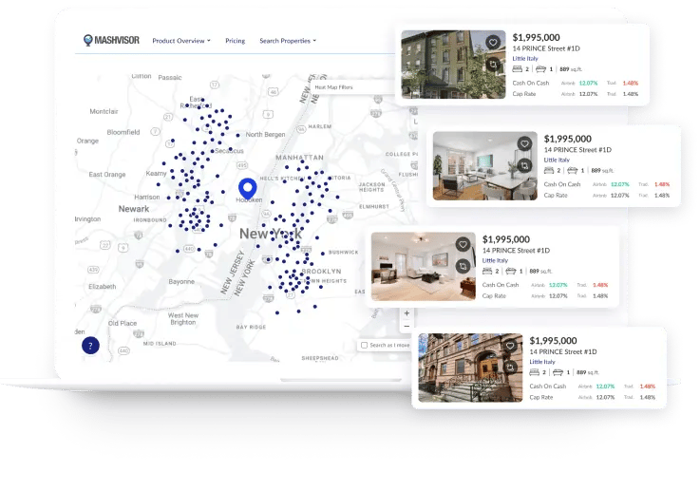
Task: Click the Newark map label
Action: pos(134,208)
